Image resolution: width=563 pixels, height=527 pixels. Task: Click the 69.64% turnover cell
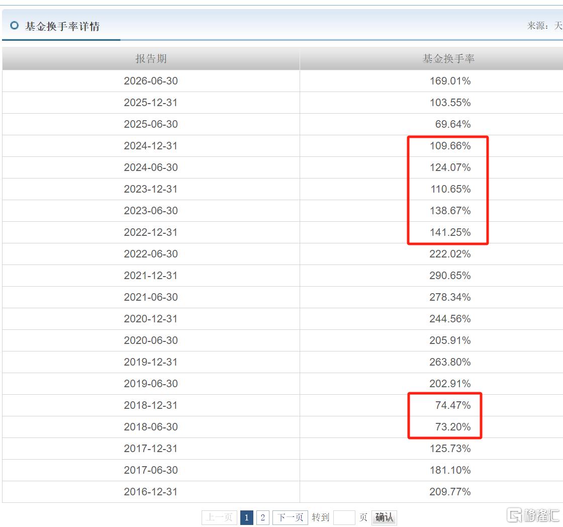coord(453,124)
